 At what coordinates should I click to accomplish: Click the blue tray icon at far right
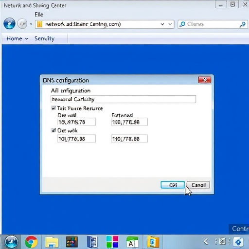(x=238, y=242)
